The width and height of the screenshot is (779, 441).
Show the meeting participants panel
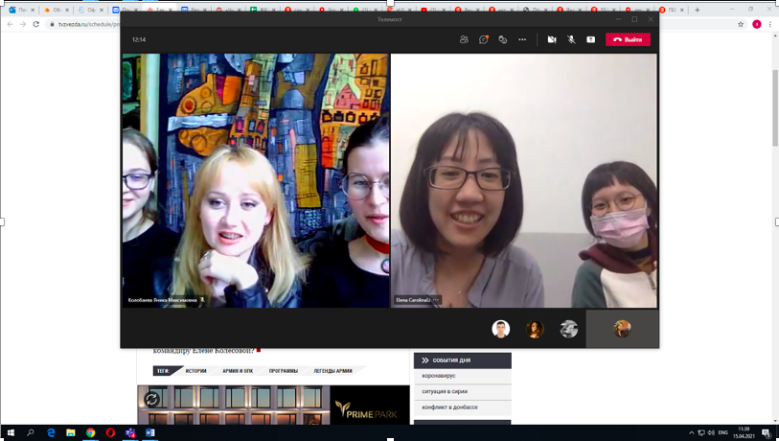(464, 39)
